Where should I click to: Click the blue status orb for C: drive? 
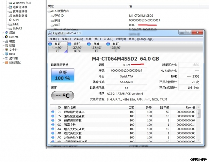coord(50,44)
